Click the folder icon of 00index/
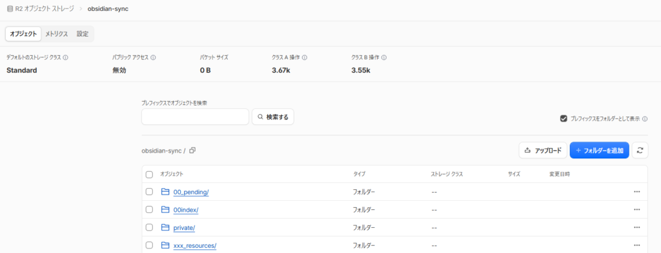 click(x=165, y=209)
